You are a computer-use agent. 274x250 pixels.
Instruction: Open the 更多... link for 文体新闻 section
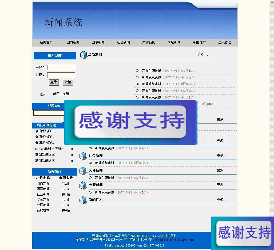point(222,170)
